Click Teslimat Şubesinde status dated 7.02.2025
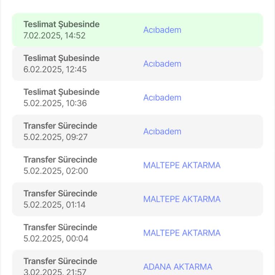Image resolution: width=275 pixels, height=275 pixels. (x=61, y=24)
